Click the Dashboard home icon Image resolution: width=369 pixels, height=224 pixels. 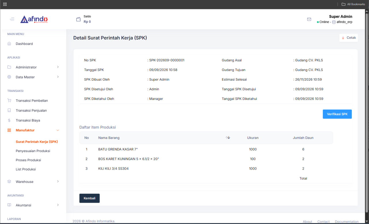tap(9, 44)
